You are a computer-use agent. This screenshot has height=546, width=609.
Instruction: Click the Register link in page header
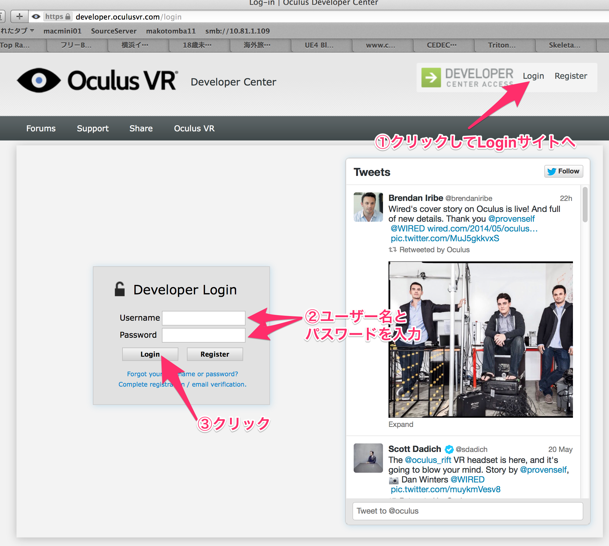(571, 76)
